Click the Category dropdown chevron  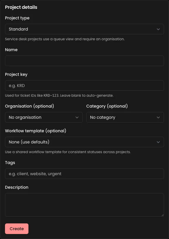point(158,117)
